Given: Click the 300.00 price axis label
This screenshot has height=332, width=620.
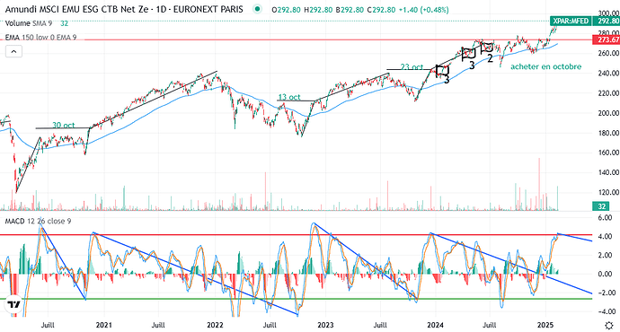Looking at the screenshot, I should click(608, 13).
